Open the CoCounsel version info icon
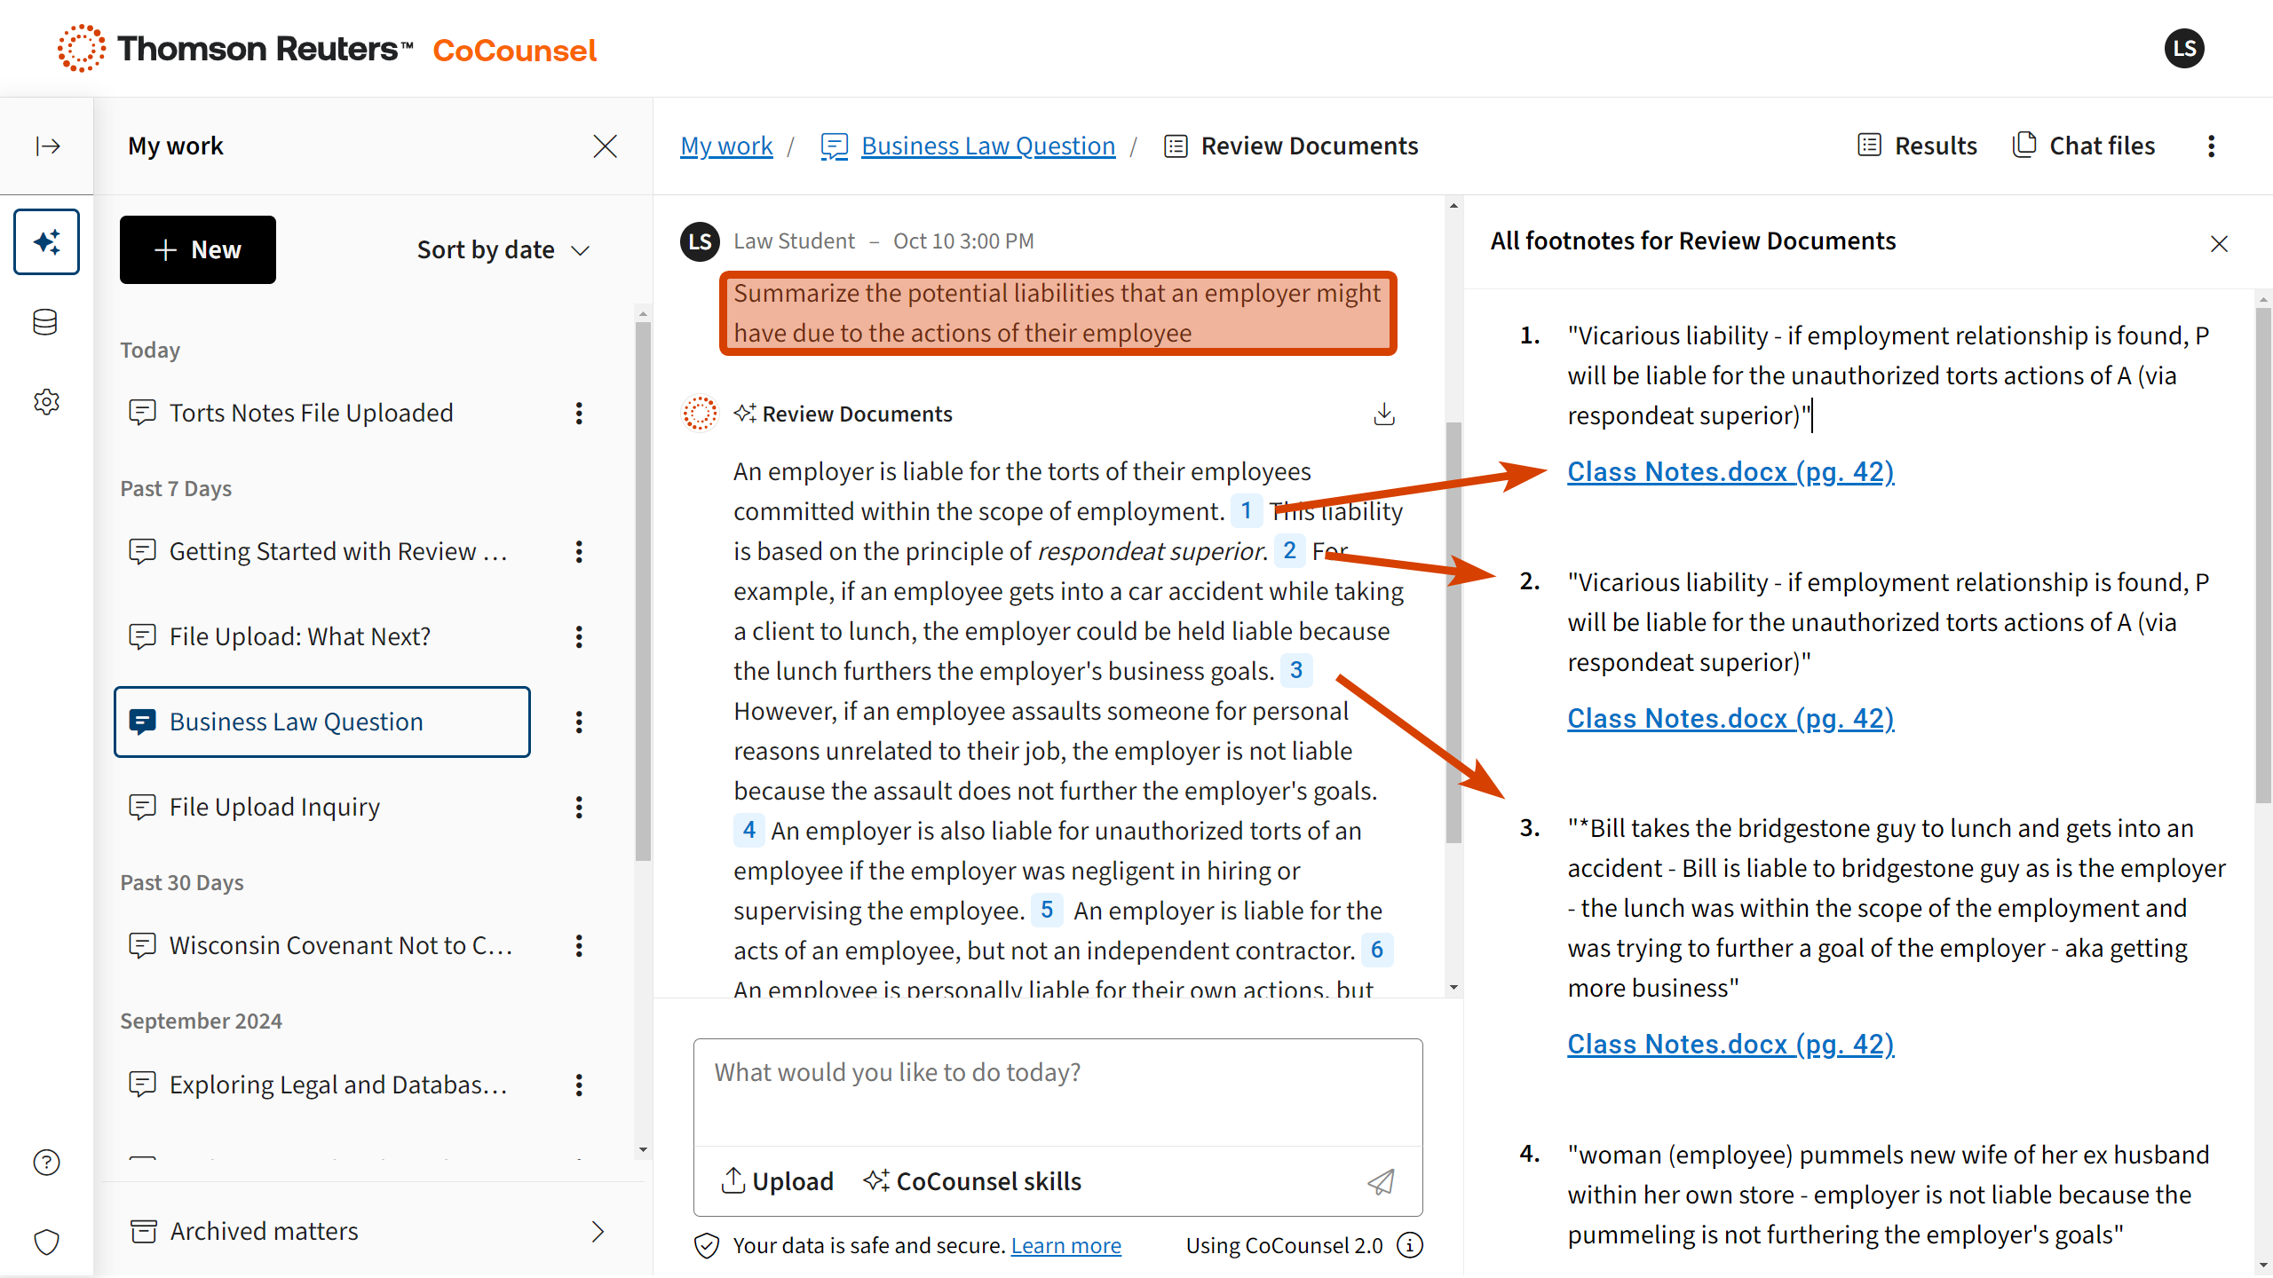 (1410, 1245)
